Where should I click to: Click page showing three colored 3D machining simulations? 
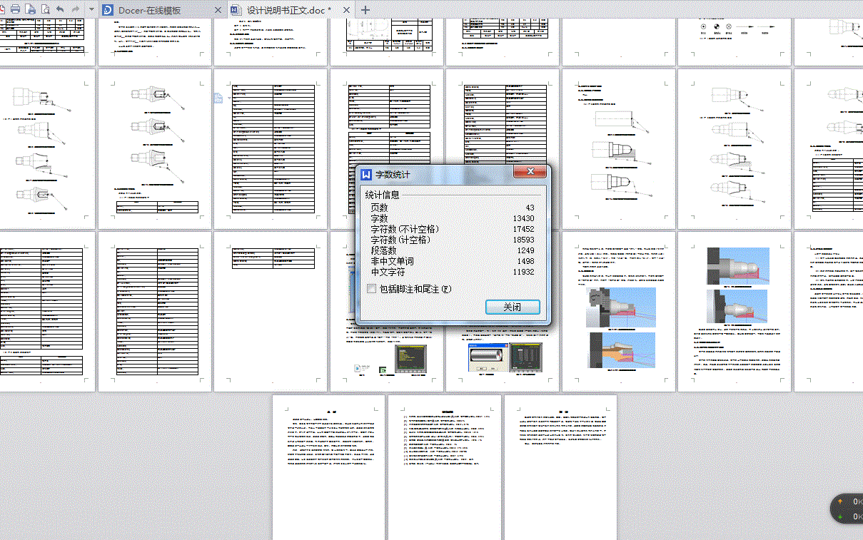tap(618, 311)
